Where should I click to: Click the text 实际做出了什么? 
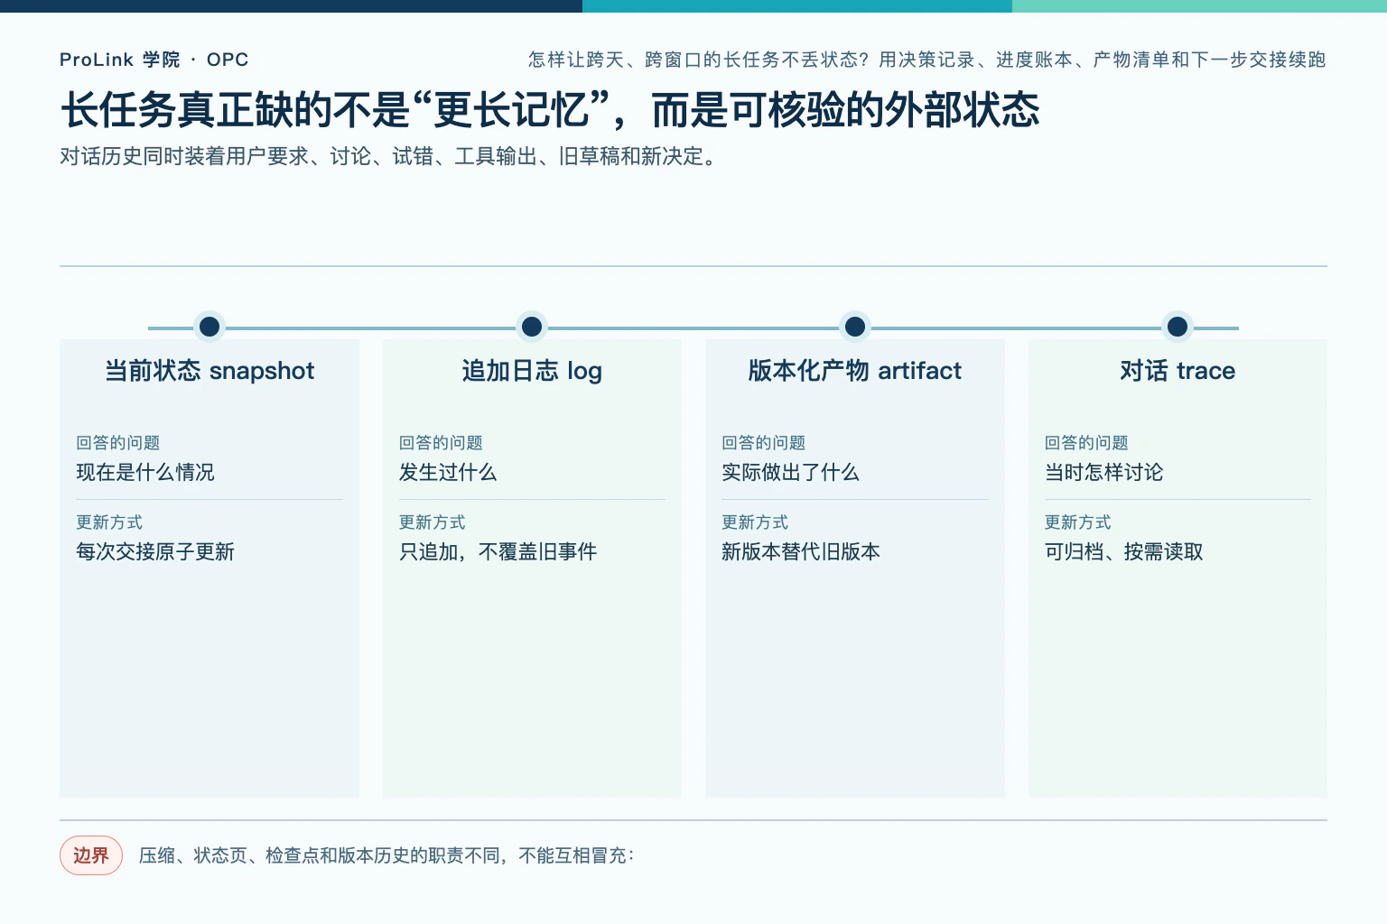tap(790, 472)
